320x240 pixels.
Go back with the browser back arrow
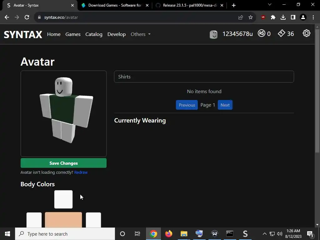click(x=7, y=17)
